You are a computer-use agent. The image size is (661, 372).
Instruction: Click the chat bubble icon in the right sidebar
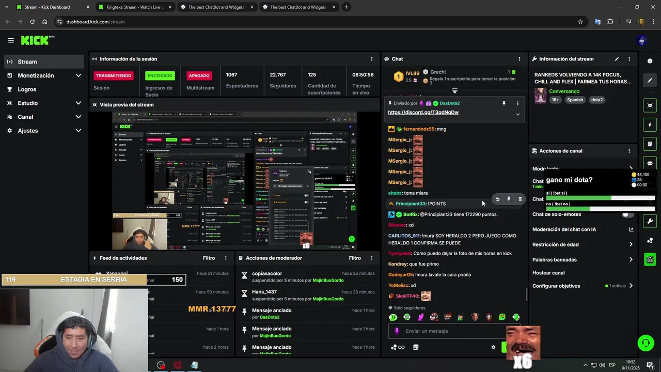[x=650, y=163]
